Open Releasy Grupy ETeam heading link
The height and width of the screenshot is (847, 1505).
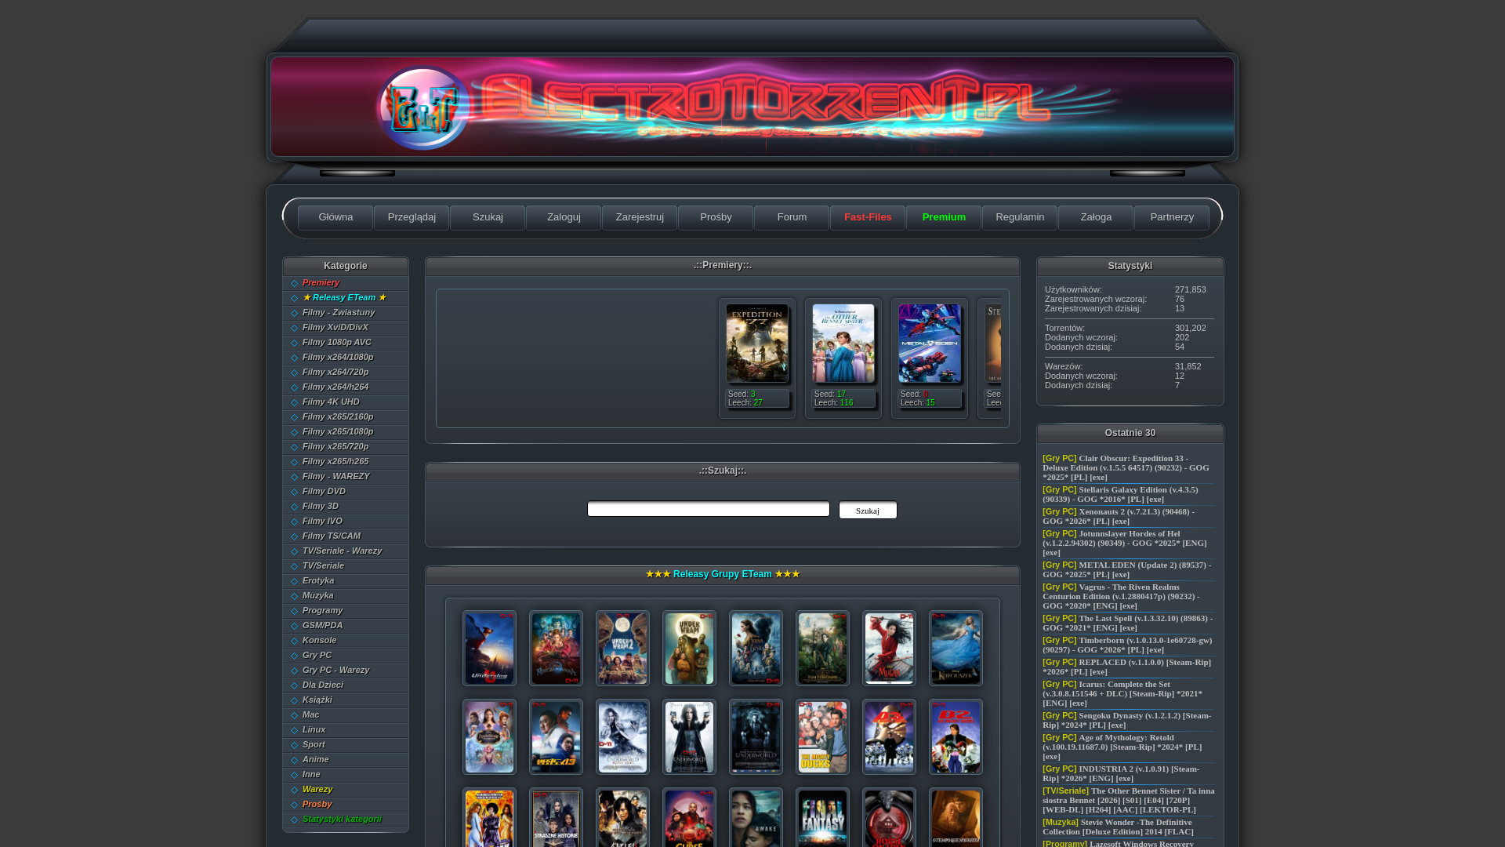(x=723, y=574)
